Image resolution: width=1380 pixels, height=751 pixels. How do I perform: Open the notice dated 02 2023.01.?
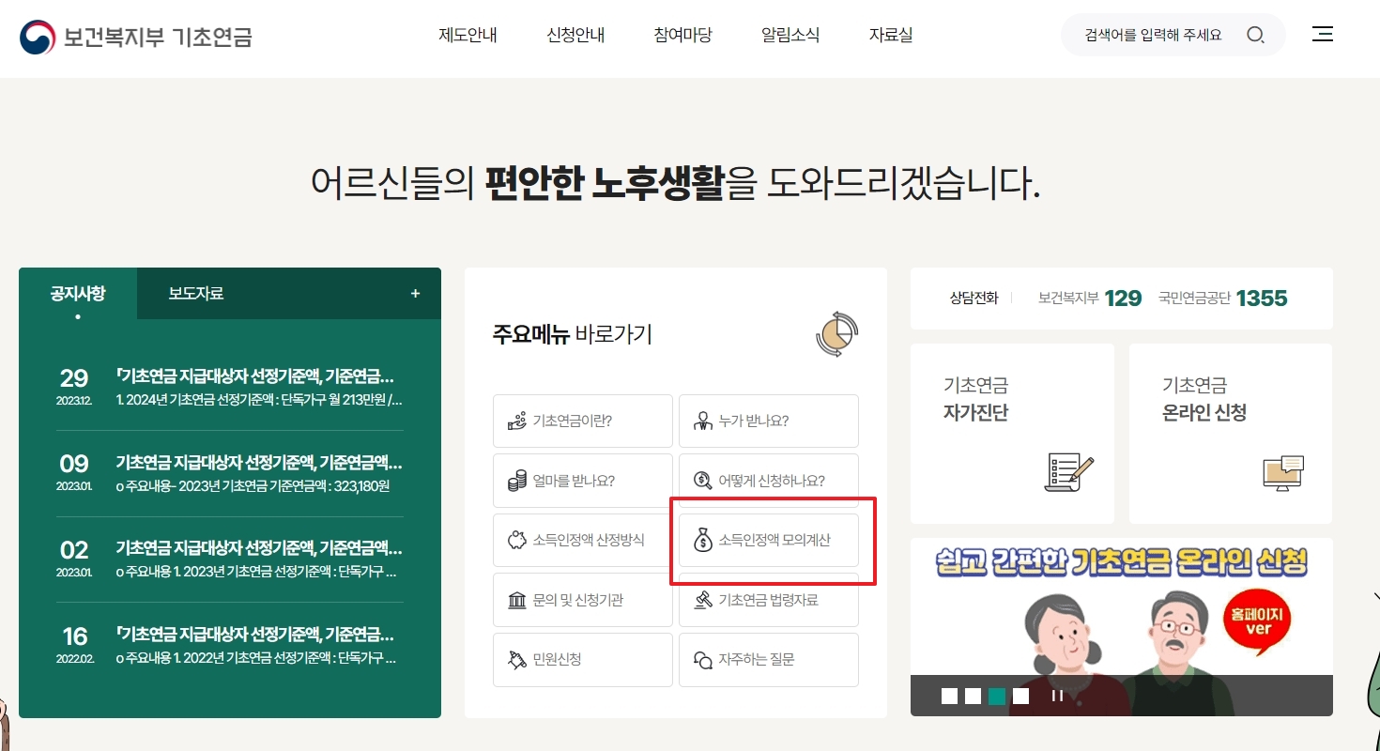point(230,559)
